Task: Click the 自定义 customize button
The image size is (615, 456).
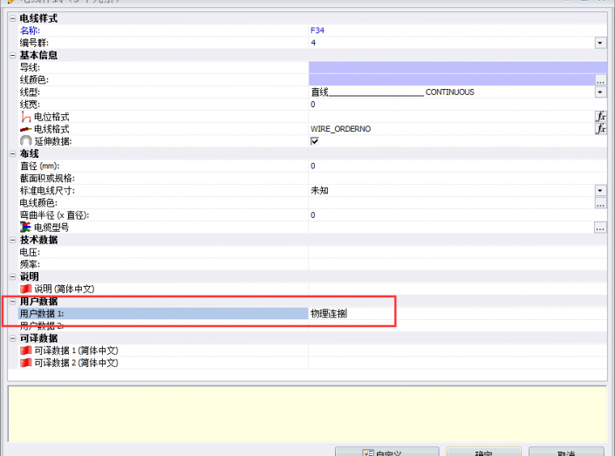Action: [386, 453]
